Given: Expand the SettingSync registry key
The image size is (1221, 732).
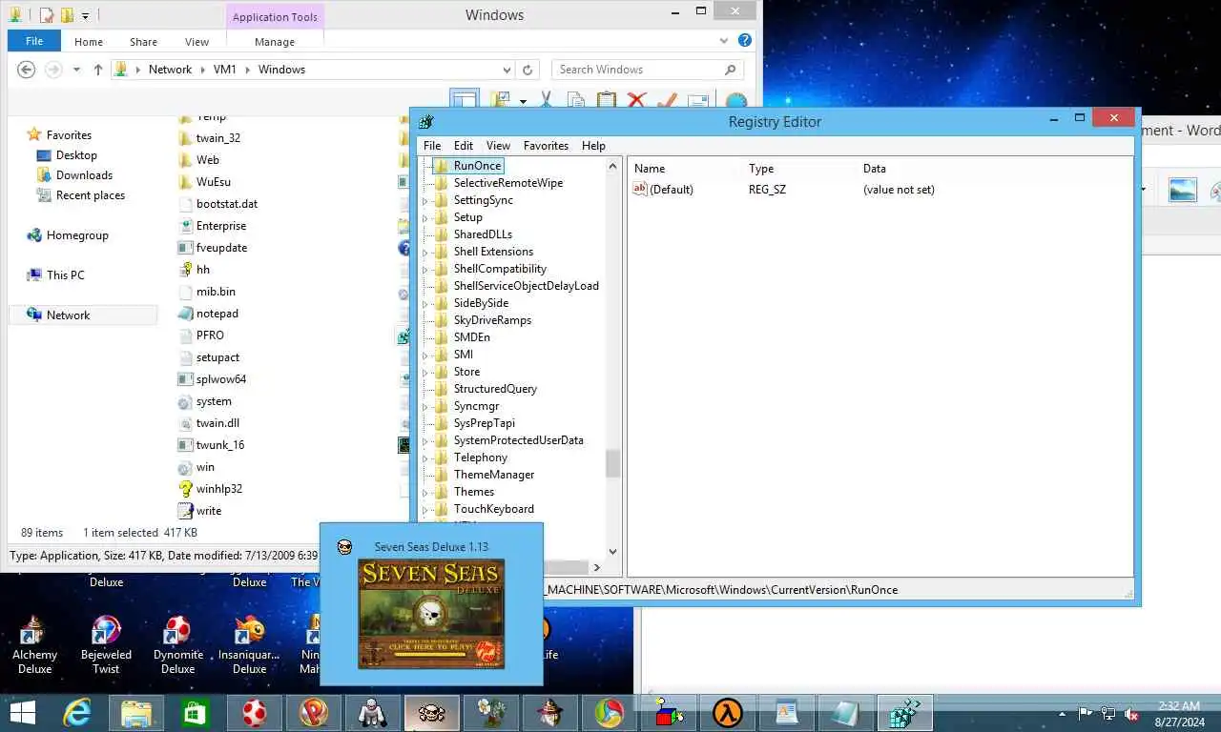Looking at the screenshot, I should 425,200.
